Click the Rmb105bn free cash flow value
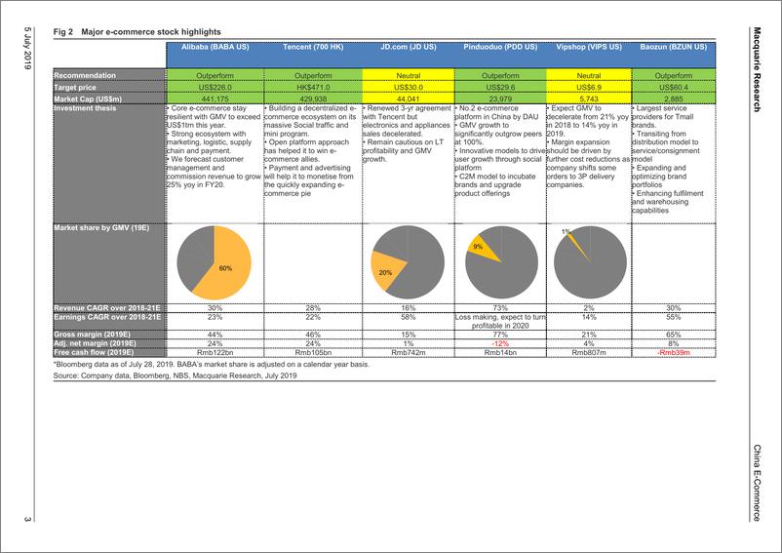Screen dimensions: 782x553 (x=313, y=352)
